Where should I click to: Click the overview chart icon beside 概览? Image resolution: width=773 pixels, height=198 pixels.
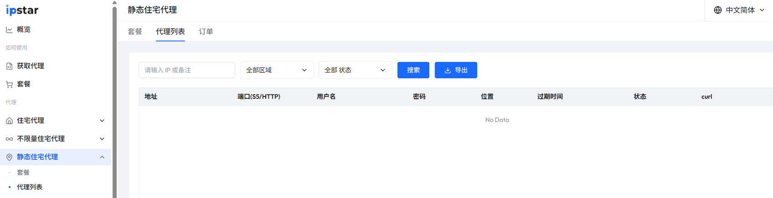(9, 30)
